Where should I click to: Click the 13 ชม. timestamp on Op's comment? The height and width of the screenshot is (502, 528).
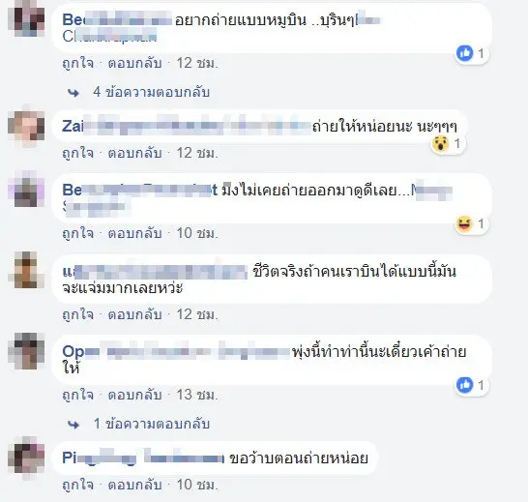coord(197,395)
